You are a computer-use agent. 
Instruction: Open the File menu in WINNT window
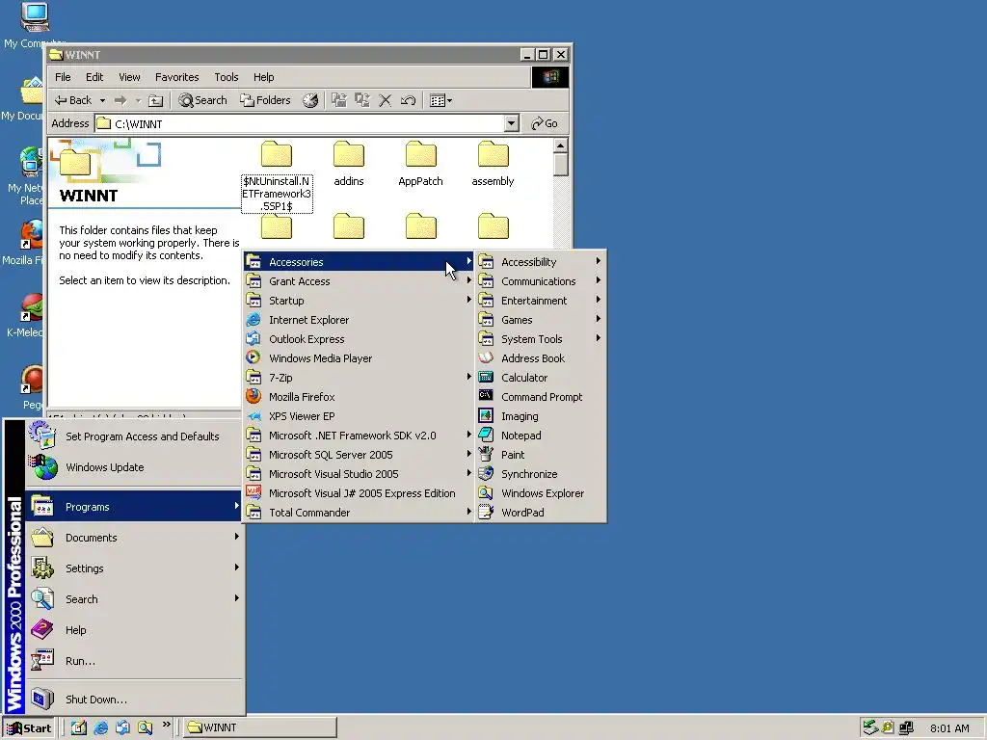pos(63,77)
